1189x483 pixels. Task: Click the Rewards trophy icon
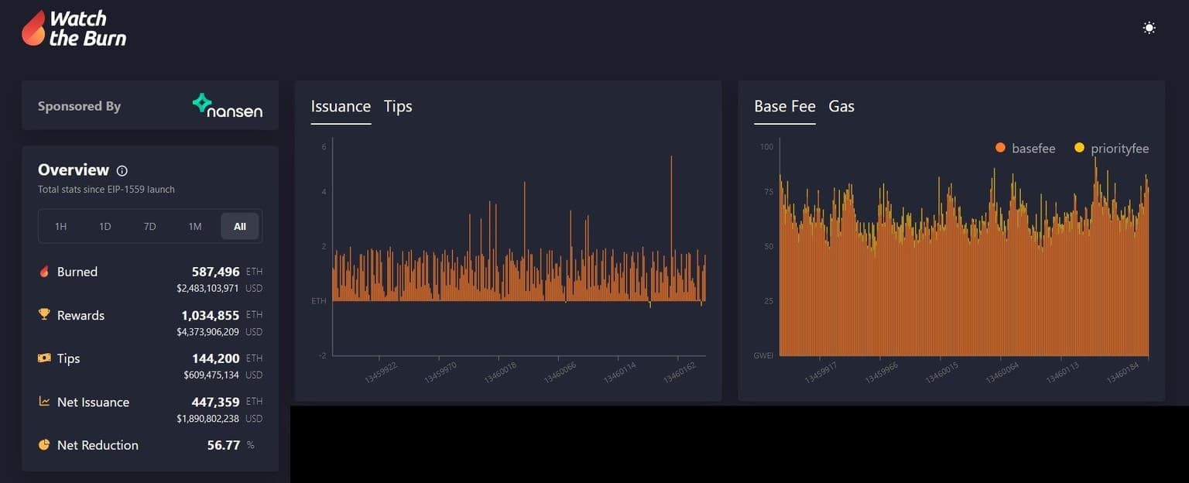click(x=44, y=315)
